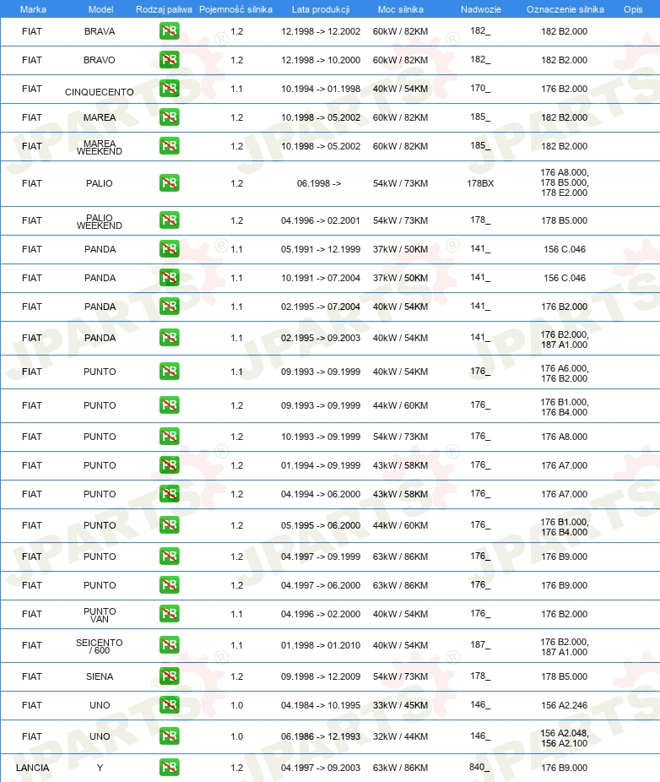Image resolution: width=660 pixels, height=782 pixels.
Task: Click the Oznaczenie silnika column header
Action: pos(565,9)
